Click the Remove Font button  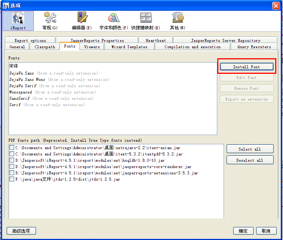click(247, 88)
